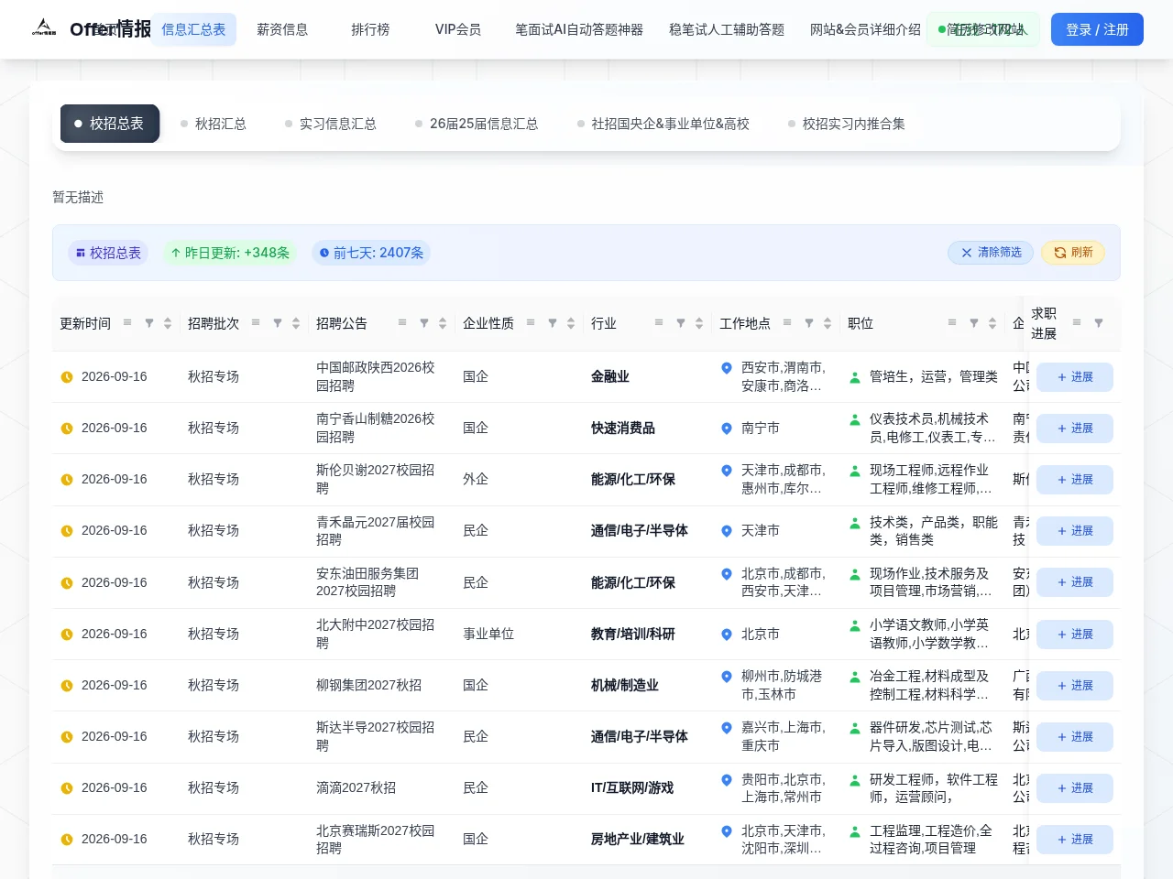The width and height of the screenshot is (1173, 879).
Task: Open 工作地点 column menu
Action: tap(787, 323)
